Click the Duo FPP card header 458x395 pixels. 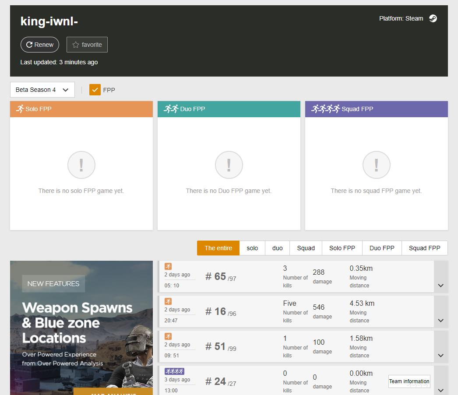click(229, 109)
